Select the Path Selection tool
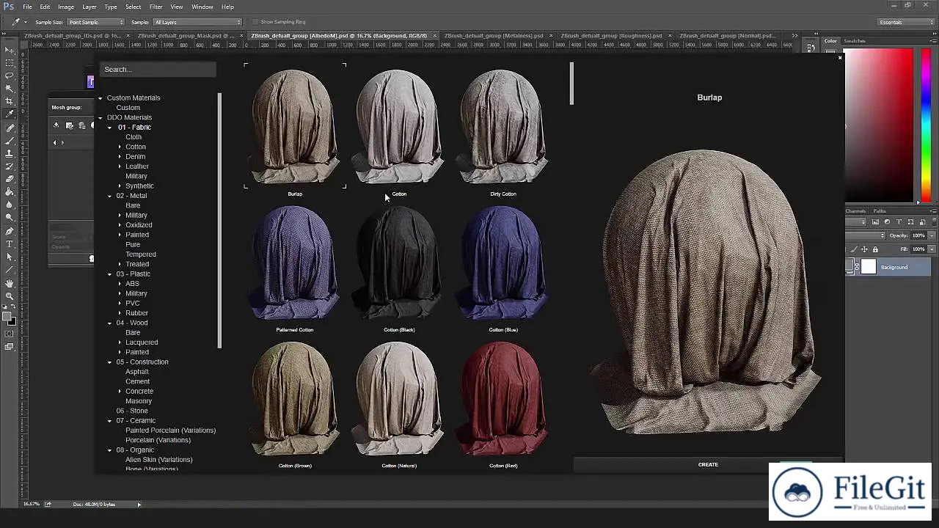939x528 pixels. pos(10,257)
